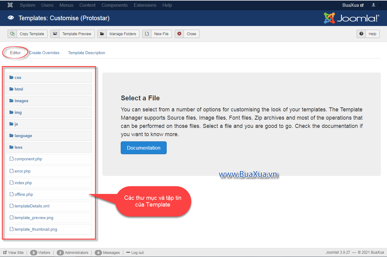Expand the html folder
This screenshot has width=387, height=257.
point(49,89)
